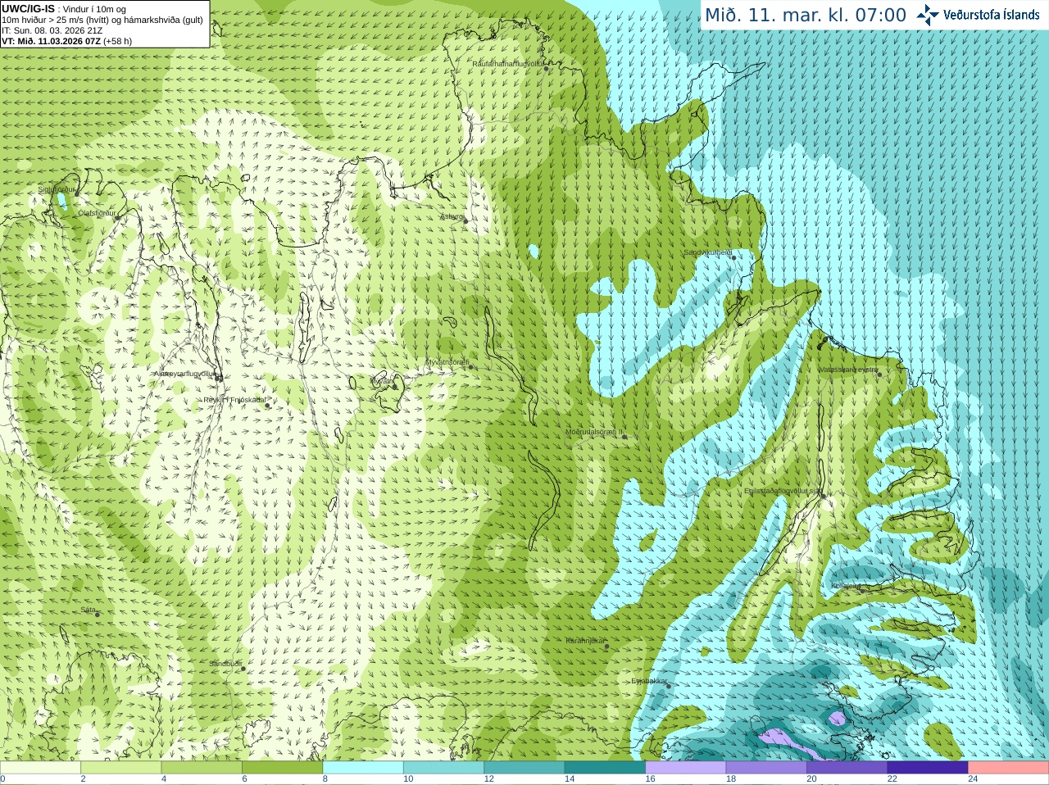This screenshot has width=1049, height=785.
Task: Click the VT: Mið. 11.03.2026 07Z line
Action: pyautogui.click(x=66, y=41)
